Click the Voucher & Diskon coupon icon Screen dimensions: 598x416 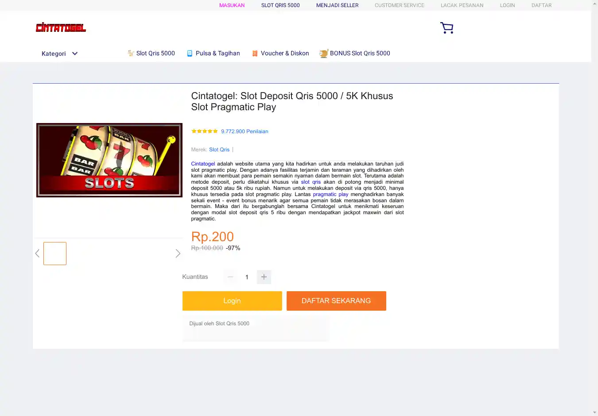255,53
